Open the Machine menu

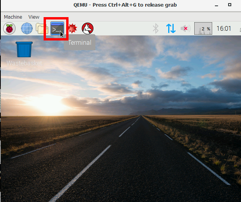point(13,17)
